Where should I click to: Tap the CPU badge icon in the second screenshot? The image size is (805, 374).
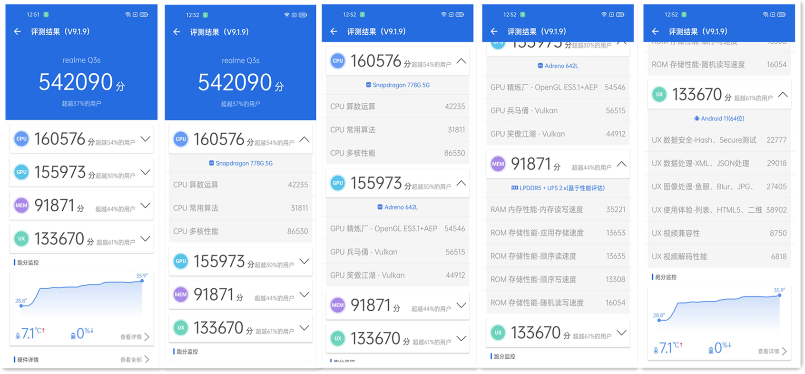(x=181, y=139)
